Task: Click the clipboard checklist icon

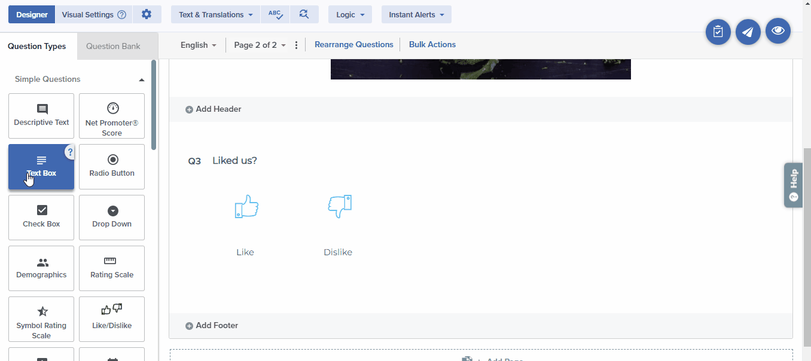Action: pyautogui.click(x=718, y=32)
